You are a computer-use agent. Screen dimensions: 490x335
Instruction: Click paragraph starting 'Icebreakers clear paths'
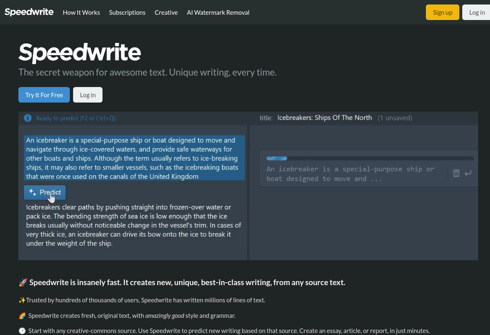(134, 225)
